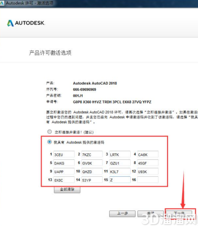Click the empty activation code field 16
The width and height of the screenshot is (198, 226).
pyautogui.click(x=148, y=180)
